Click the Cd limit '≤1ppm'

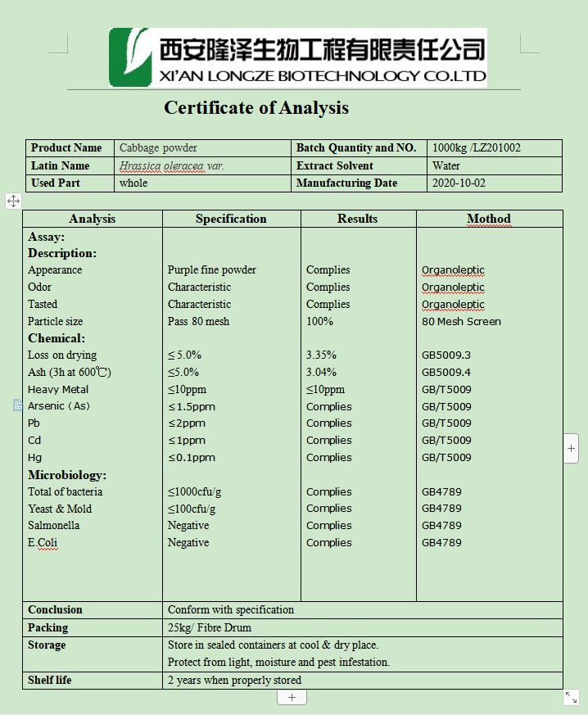(187, 441)
